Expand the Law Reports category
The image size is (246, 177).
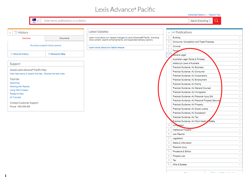coord(169,134)
